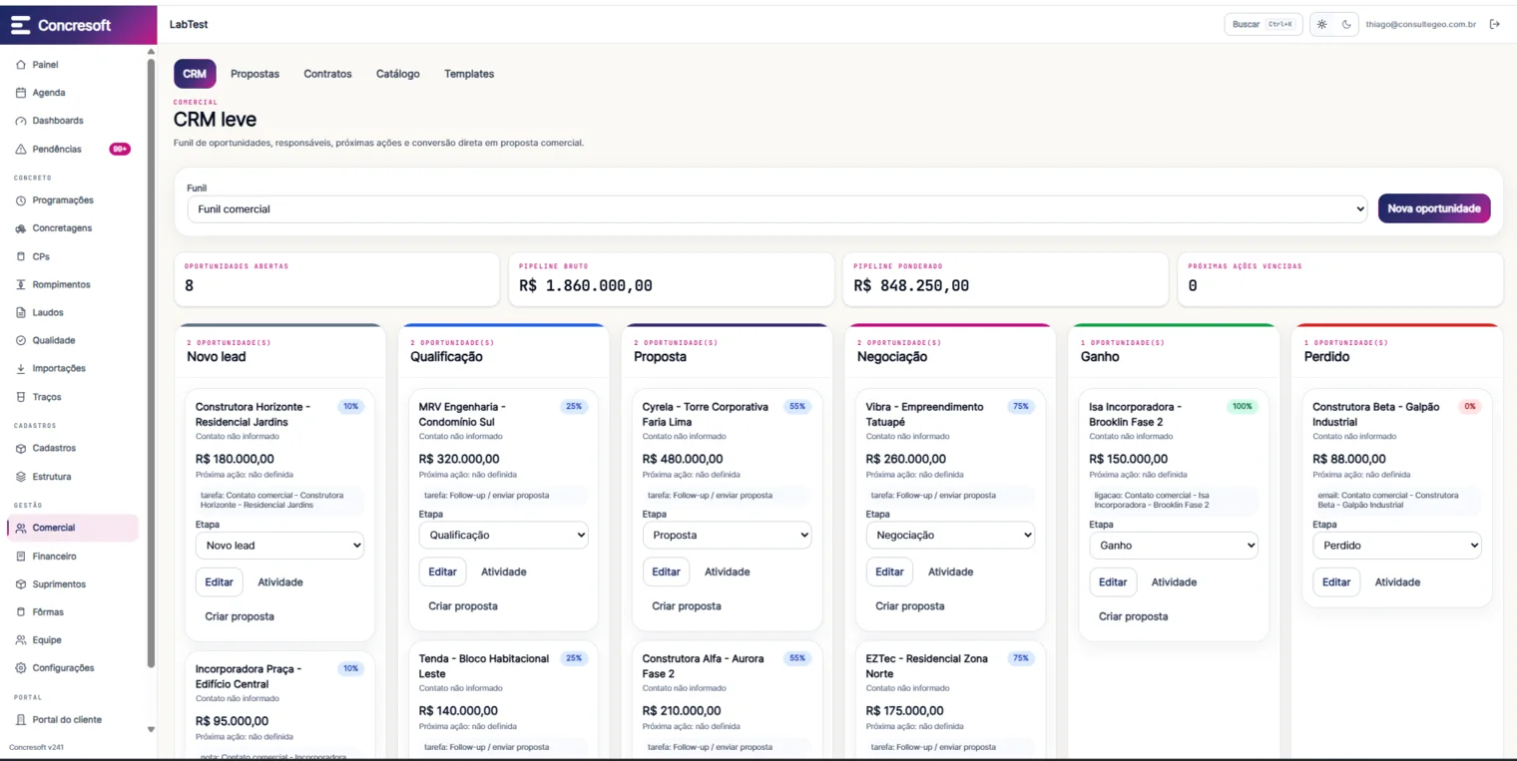This screenshot has width=1517, height=761.
Task: Click Editar on Isa Incorporadora card
Action: pos(1113,582)
